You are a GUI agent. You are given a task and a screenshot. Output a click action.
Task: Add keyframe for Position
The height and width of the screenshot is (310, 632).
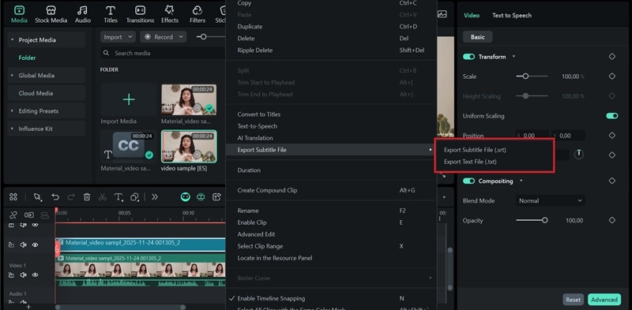(x=611, y=135)
